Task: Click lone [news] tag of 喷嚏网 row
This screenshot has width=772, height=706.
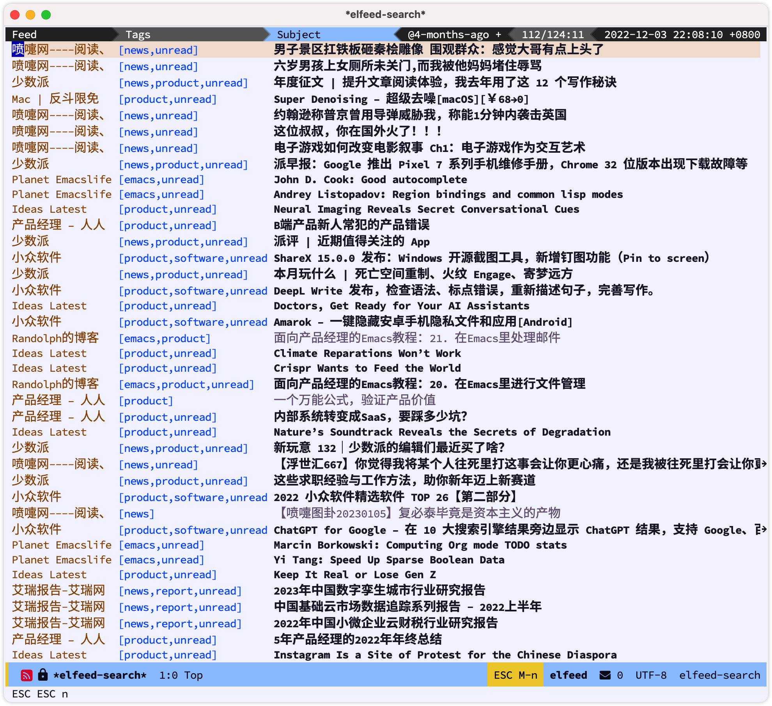Action: point(136,514)
